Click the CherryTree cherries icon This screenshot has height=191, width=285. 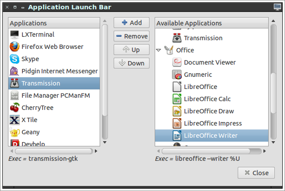coord(14,108)
